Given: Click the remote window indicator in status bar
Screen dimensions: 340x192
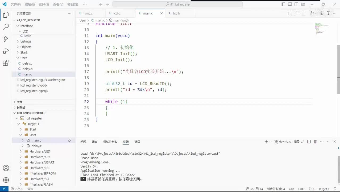Looking at the screenshot, I should coord(4,189).
